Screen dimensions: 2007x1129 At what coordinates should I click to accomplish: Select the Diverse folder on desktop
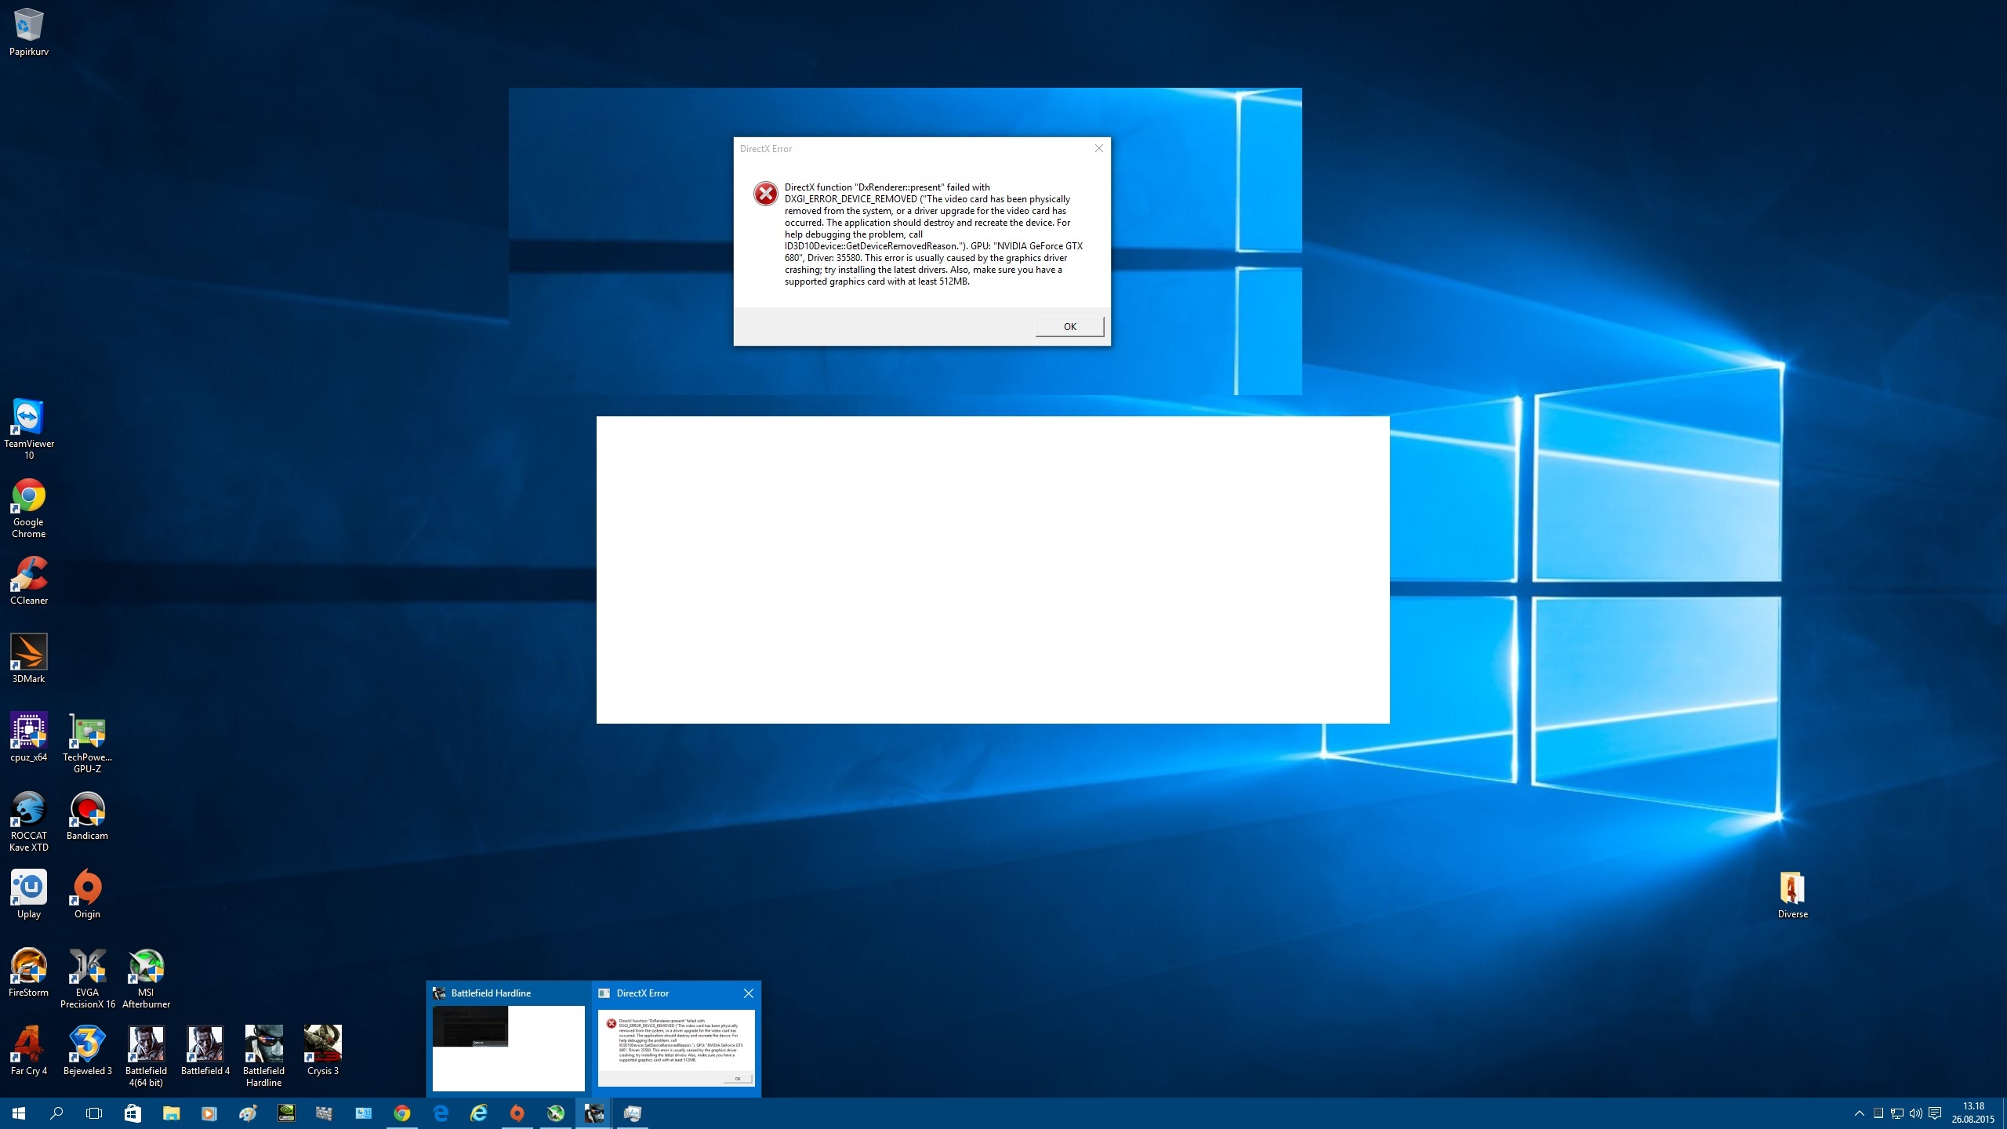pyautogui.click(x=1793, y=894)
